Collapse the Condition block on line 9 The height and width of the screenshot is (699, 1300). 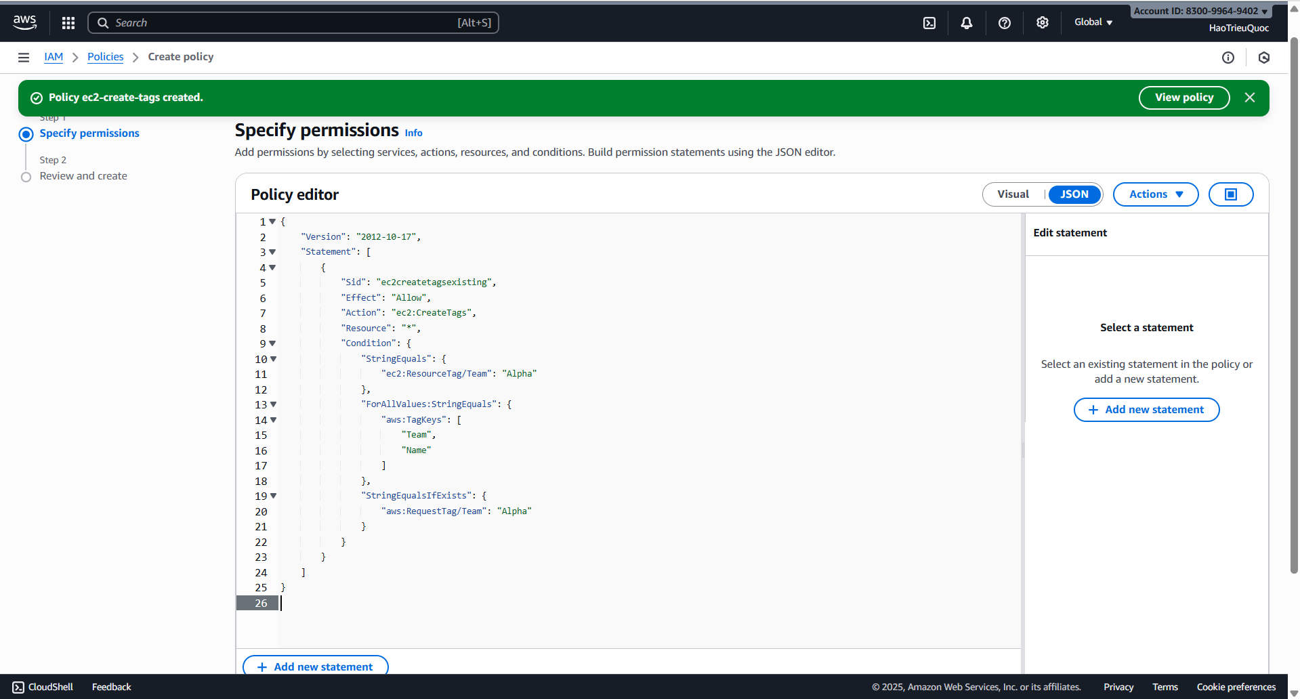[x=273, y=343]
